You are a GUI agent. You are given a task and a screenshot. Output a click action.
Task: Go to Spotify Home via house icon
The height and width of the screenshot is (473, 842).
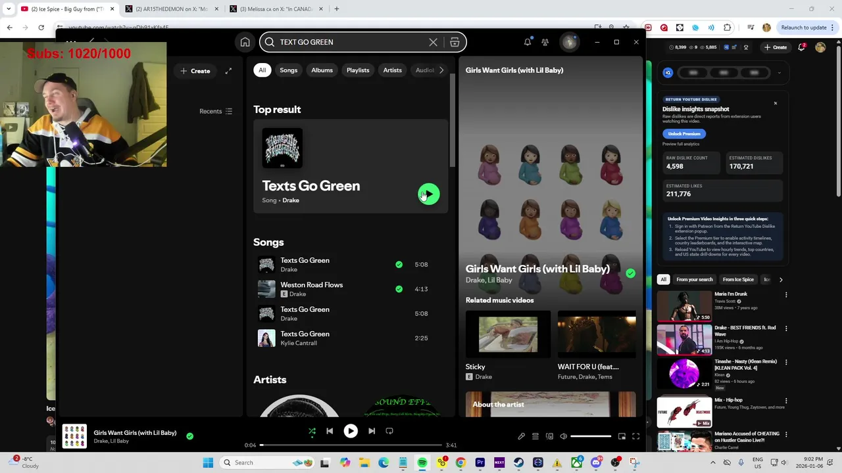245,42
